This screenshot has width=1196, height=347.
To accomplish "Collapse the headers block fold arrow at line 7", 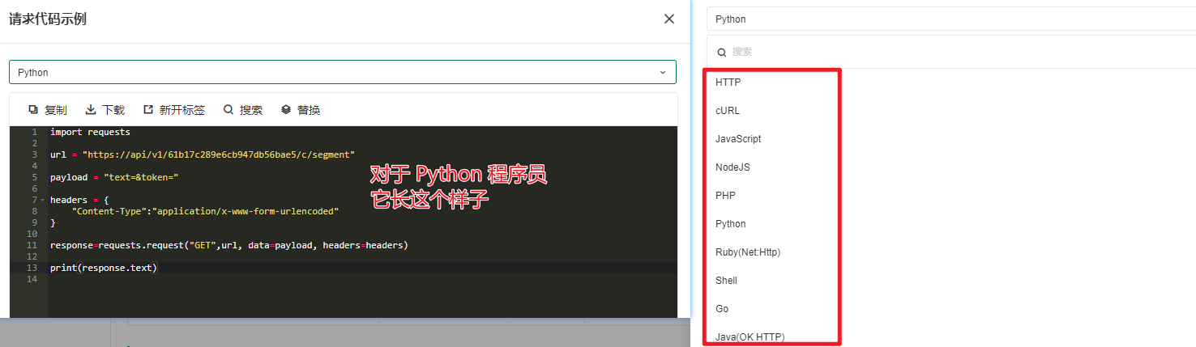I will coord(42,200).
